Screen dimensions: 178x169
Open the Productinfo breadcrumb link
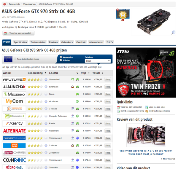(x=15, y=4)
